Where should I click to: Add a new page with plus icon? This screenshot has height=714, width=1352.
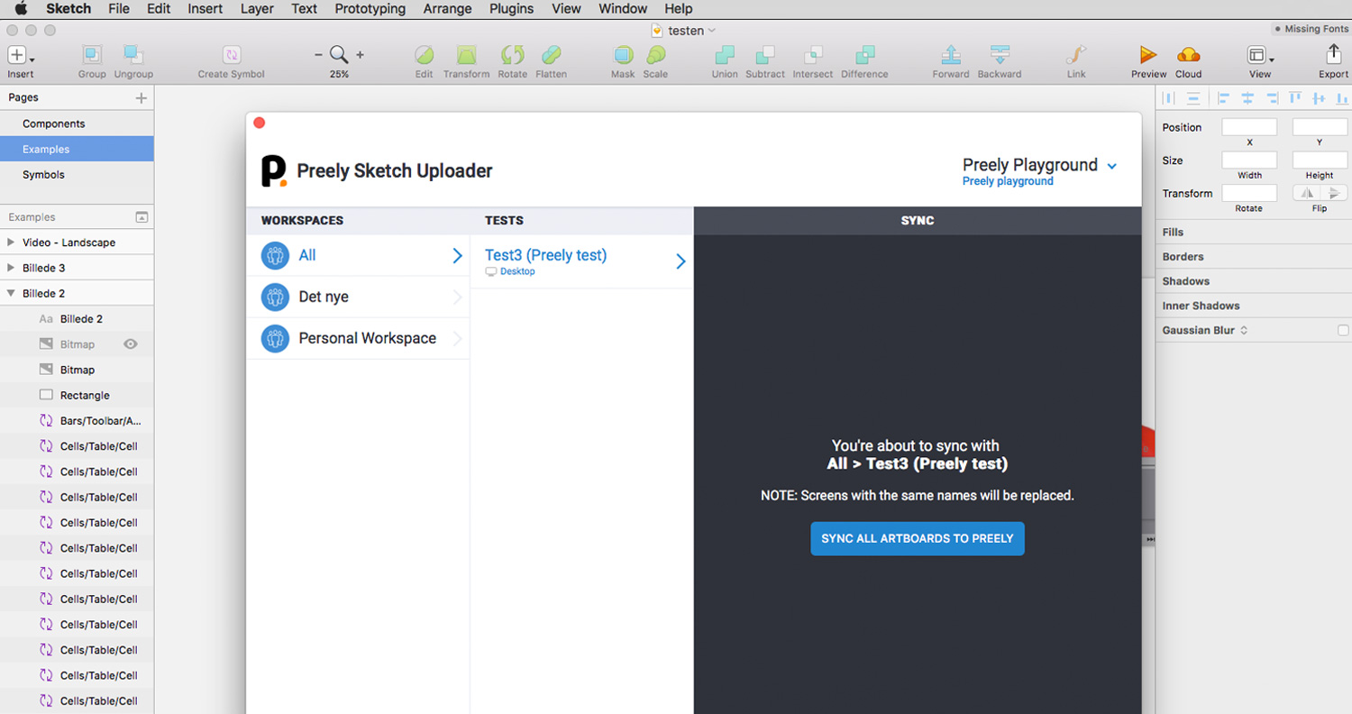tap(141, 98)
